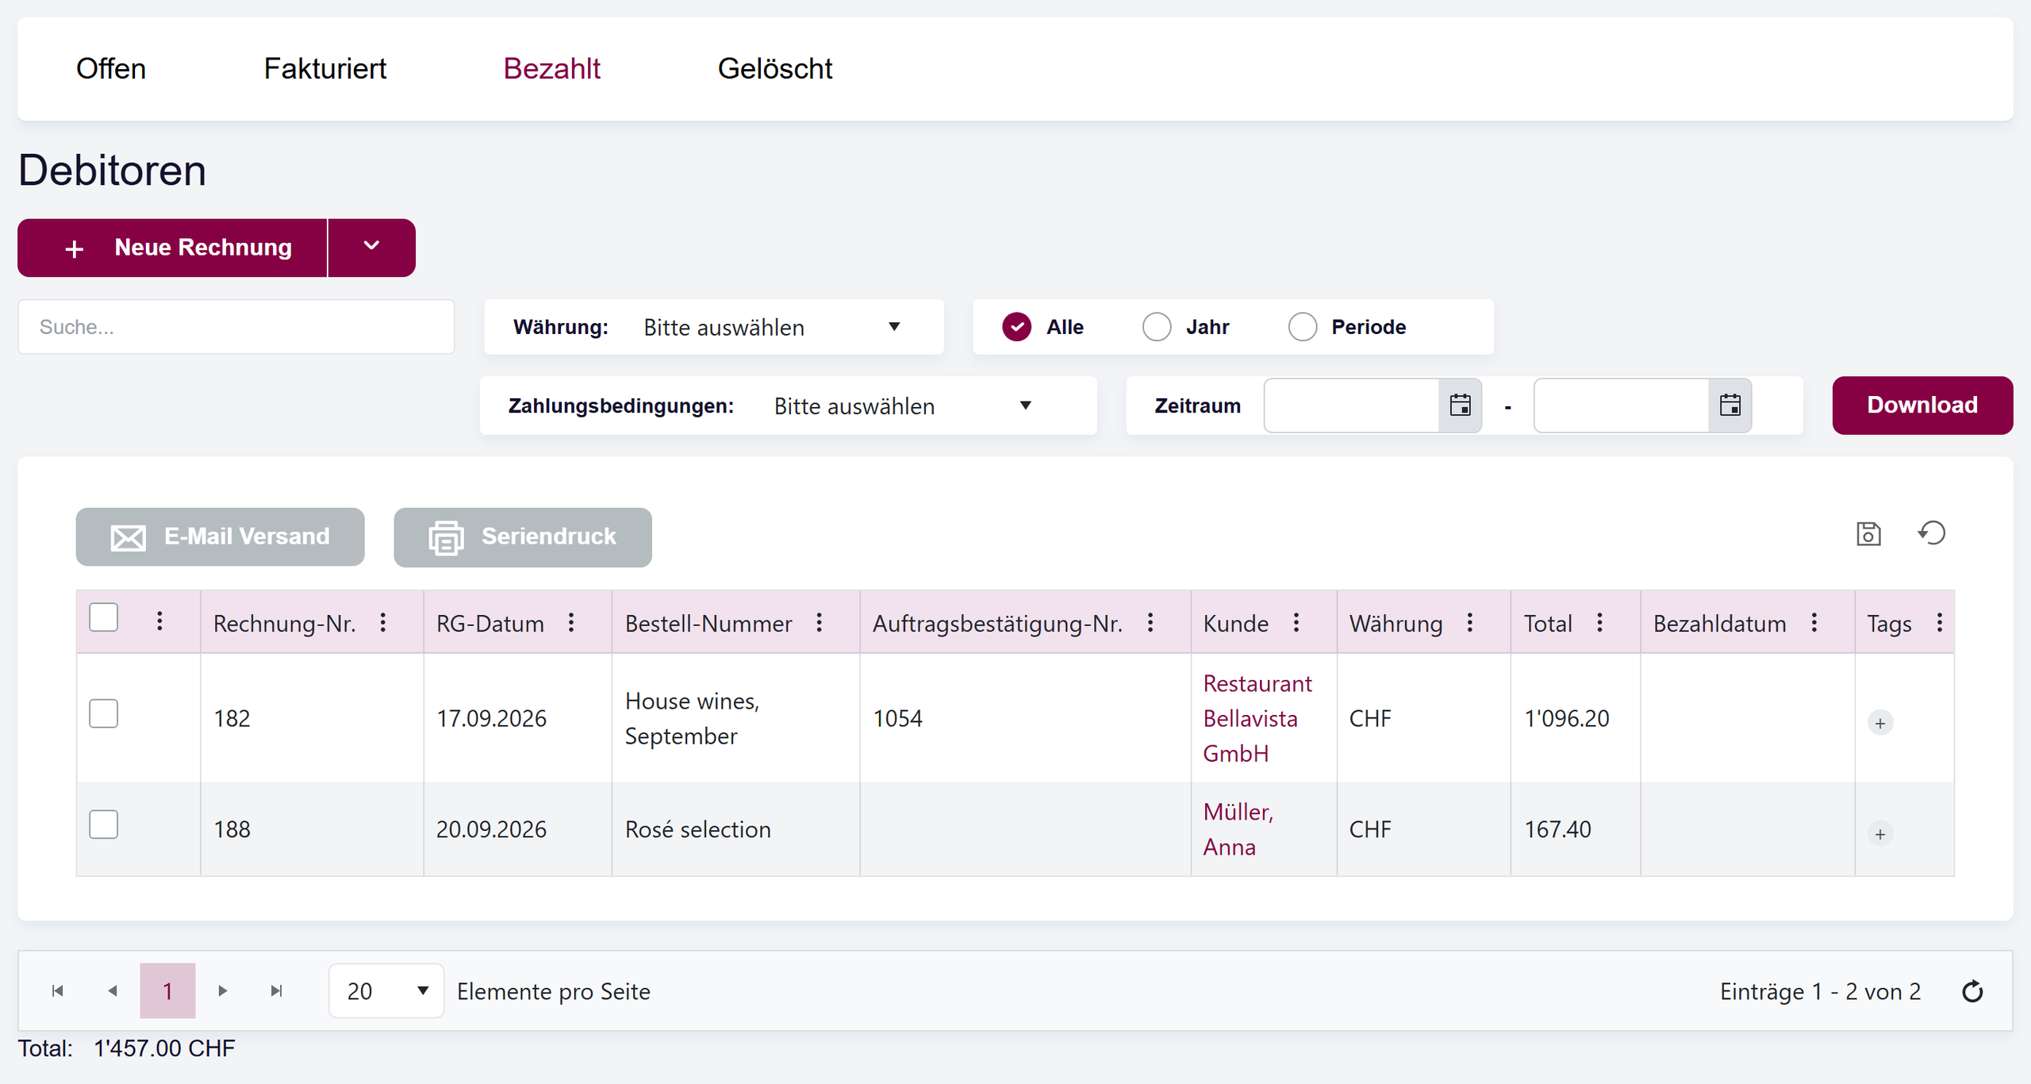Focus the Suche search field
Viewport: 2031px width, 1084px height.
coord(236,327)
